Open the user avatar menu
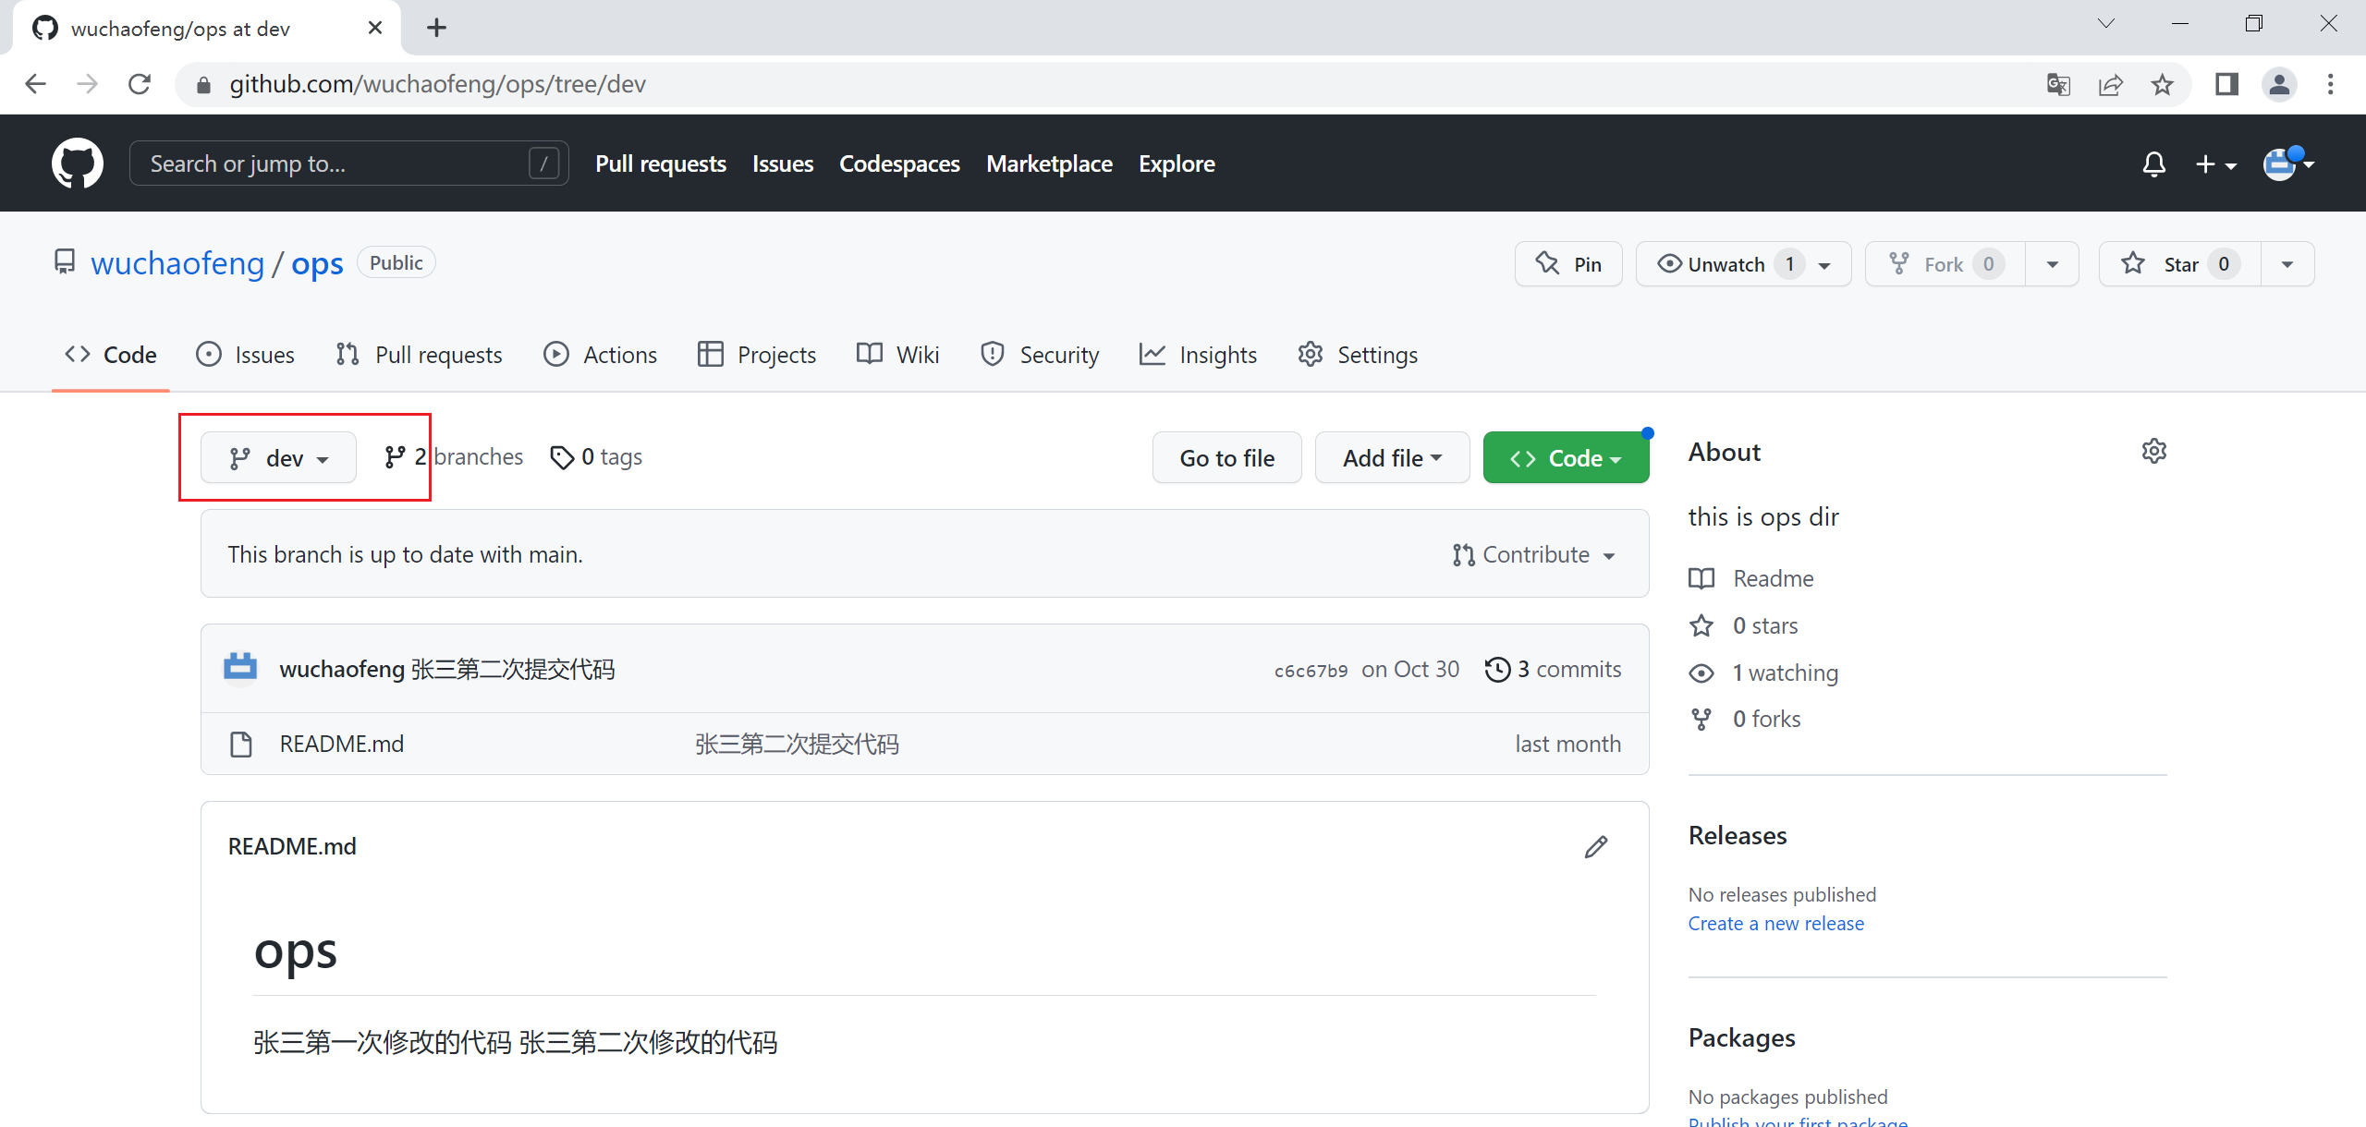This screenshot has height=1127, width=2366. (2287, 164)
